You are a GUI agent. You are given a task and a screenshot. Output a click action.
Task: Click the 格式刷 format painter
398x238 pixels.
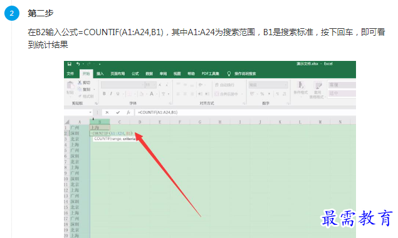(86, 96)
